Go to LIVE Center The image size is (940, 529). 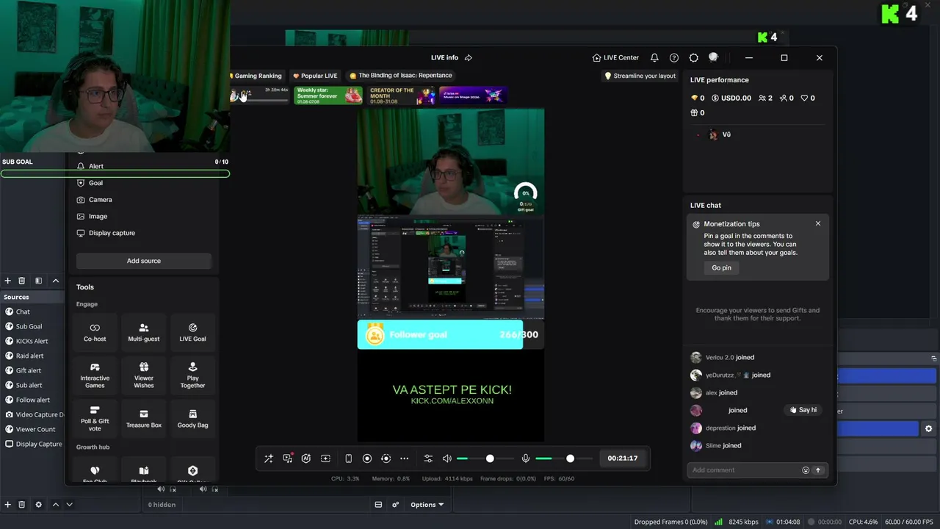coord(615,57)
